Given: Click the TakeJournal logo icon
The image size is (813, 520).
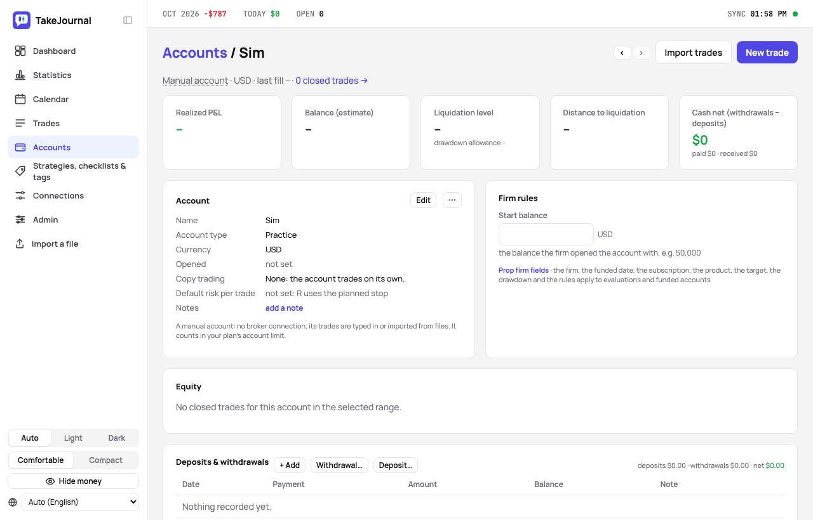Looking at the screenshot, I should [x=22, y=20].
